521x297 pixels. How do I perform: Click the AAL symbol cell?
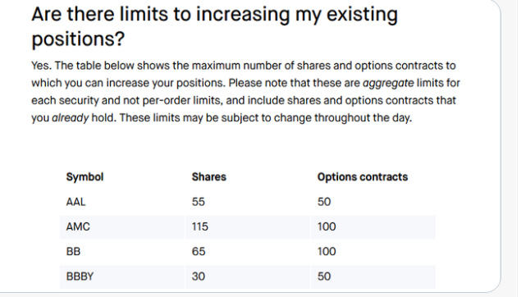click(75, 202)
